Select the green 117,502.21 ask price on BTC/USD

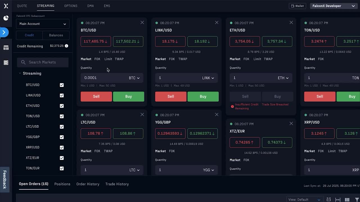[x=128, y=41]
